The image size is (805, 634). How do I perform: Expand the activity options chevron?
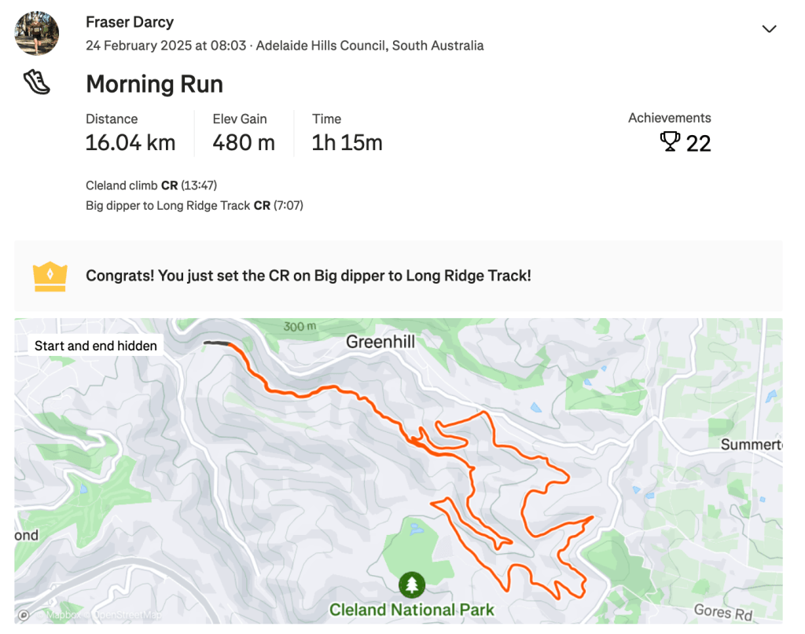[769, 29]
